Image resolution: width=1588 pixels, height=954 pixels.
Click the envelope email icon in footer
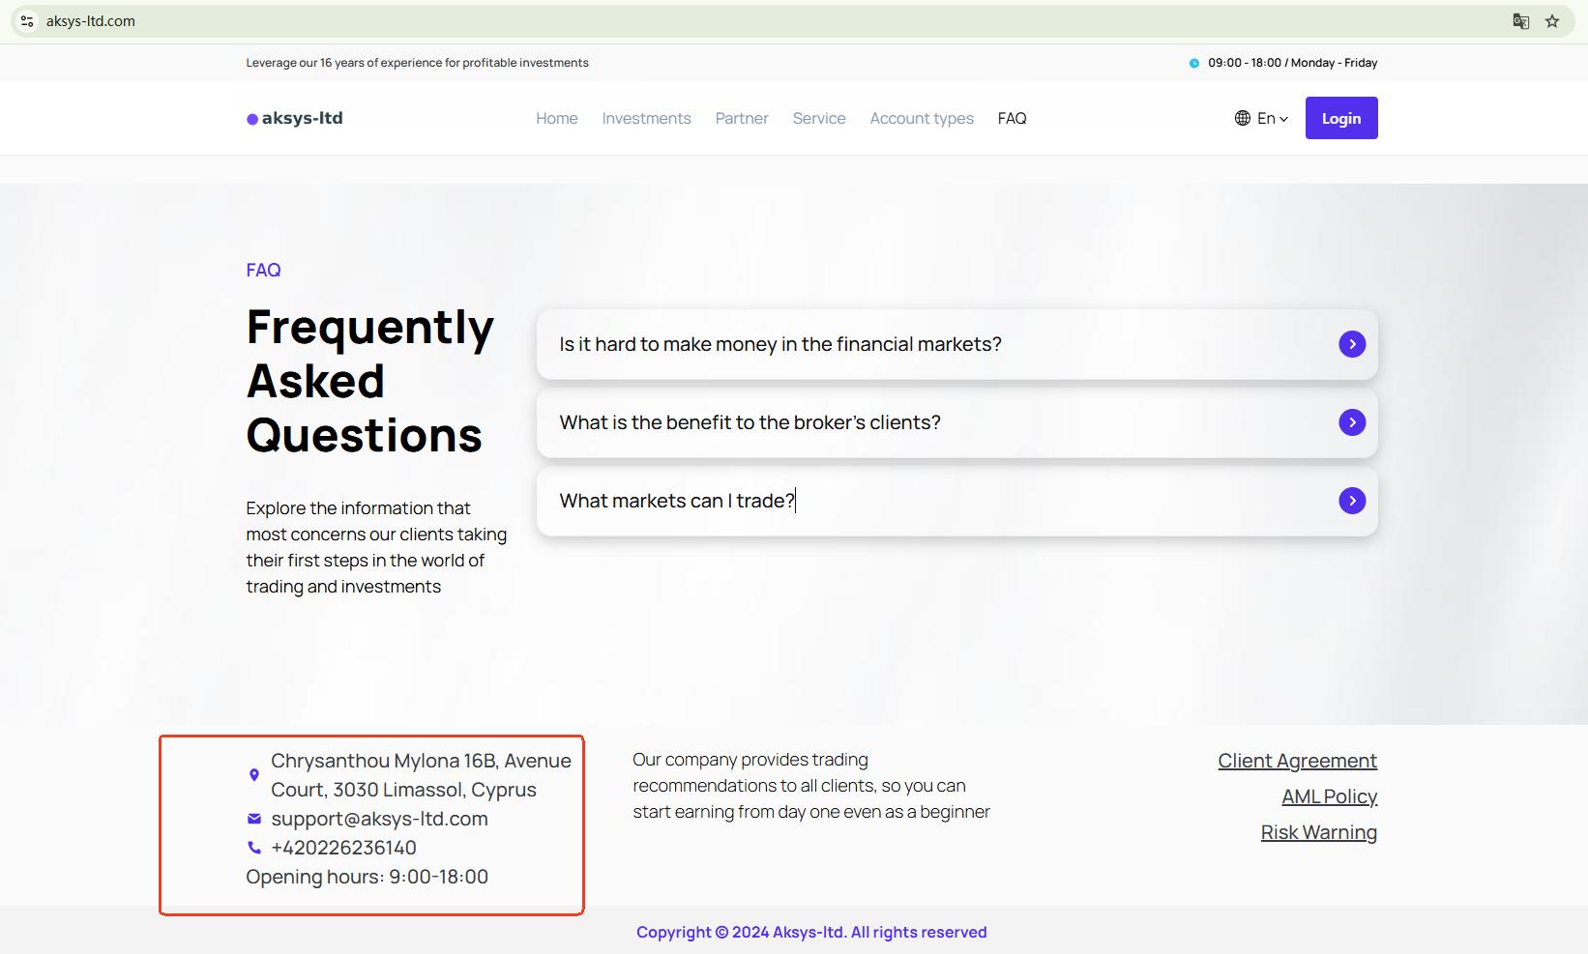tap(254, 819)
